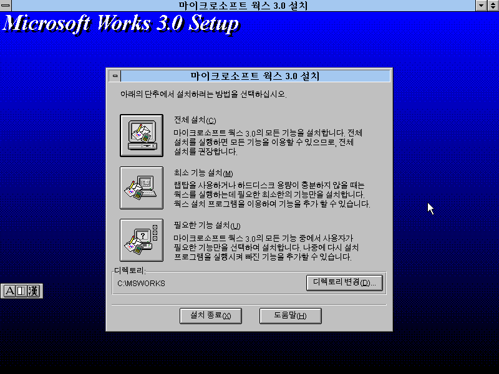The height and width of the screenshot is (374, 499).
Task: Click the 디렉토리: group label
Action: click(130, 271)
